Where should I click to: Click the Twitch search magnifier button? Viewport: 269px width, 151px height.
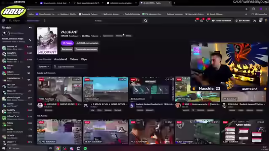[x=145, y=21]
